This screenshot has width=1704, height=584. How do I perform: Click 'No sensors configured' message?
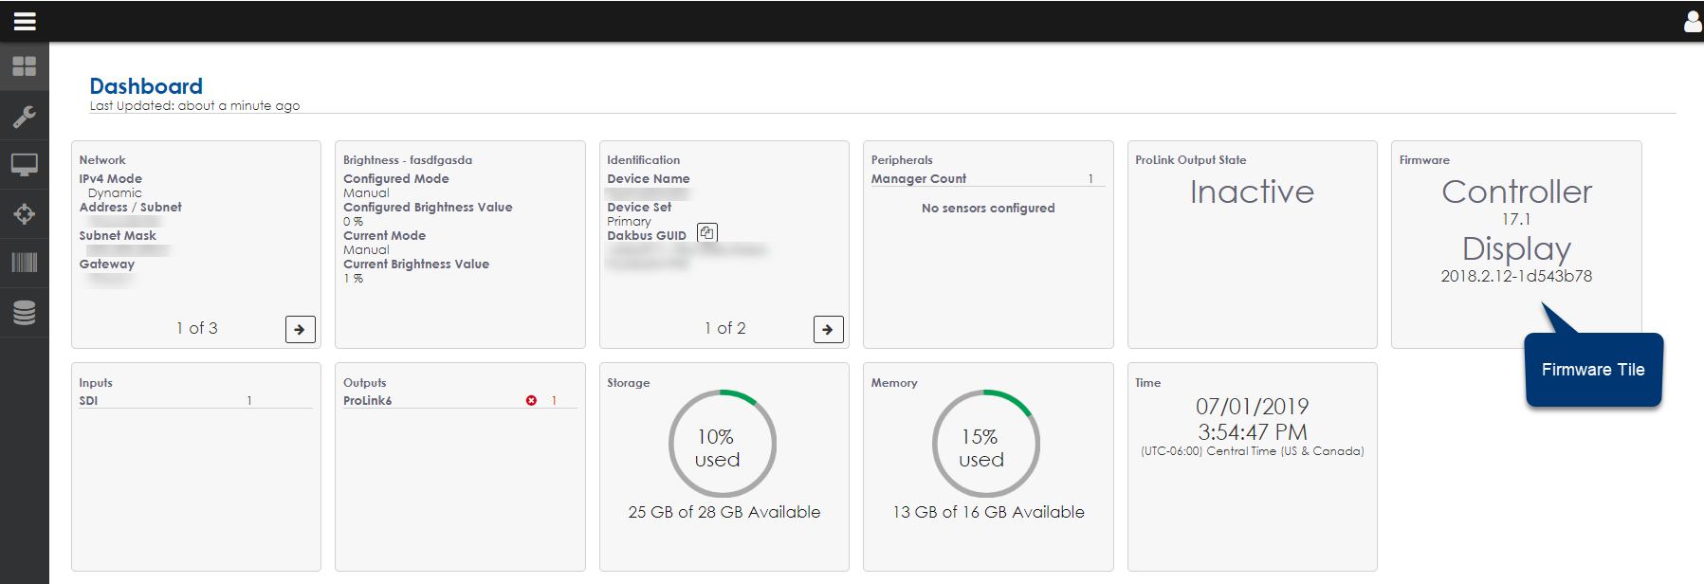(988, 208)
